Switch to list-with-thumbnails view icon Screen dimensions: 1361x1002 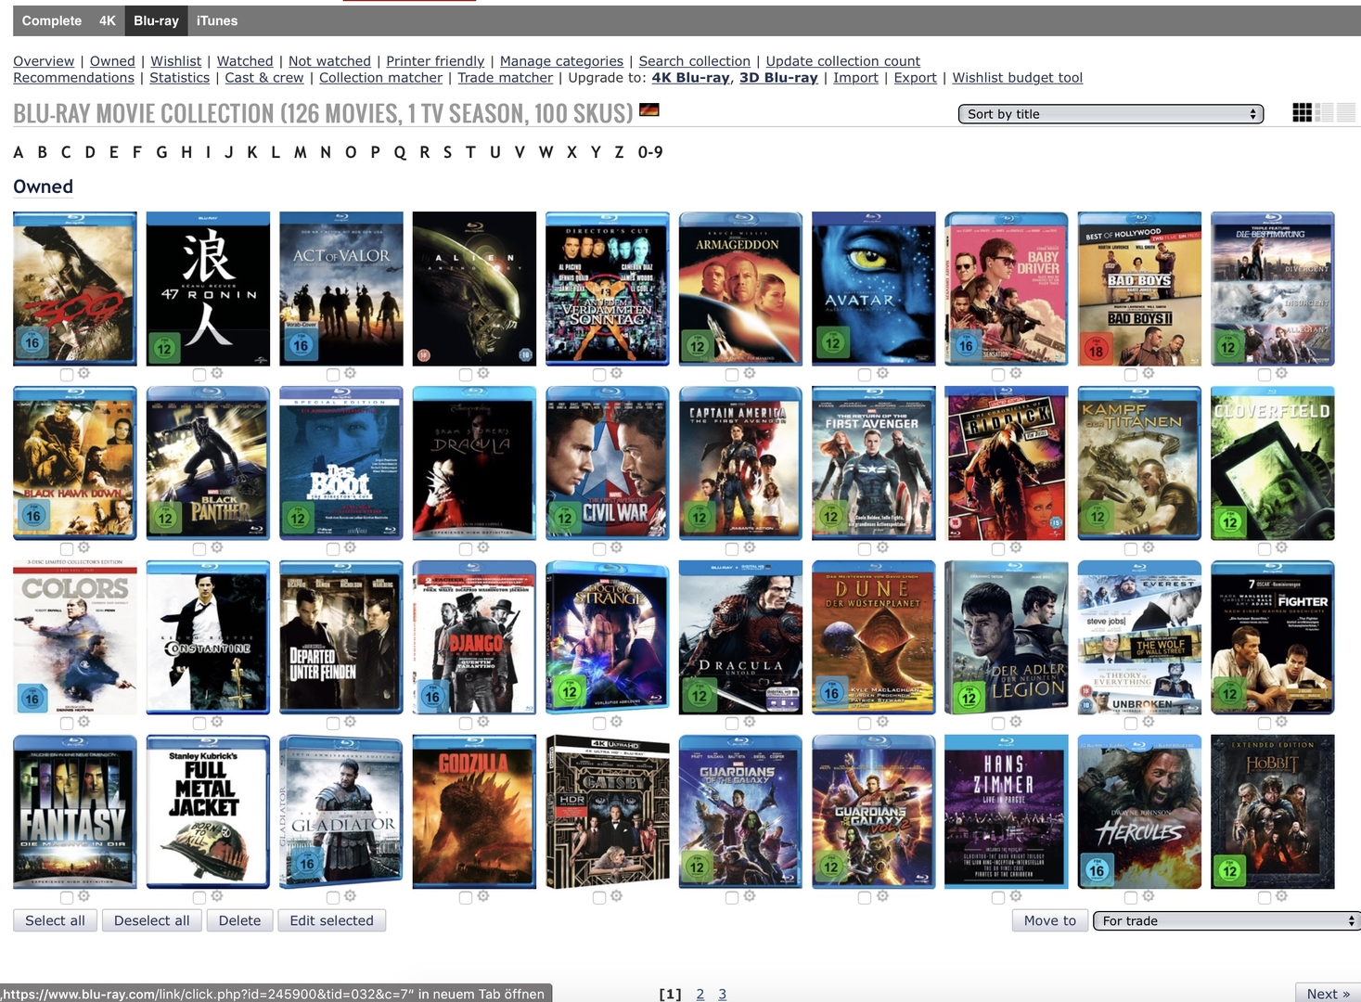1324,113
